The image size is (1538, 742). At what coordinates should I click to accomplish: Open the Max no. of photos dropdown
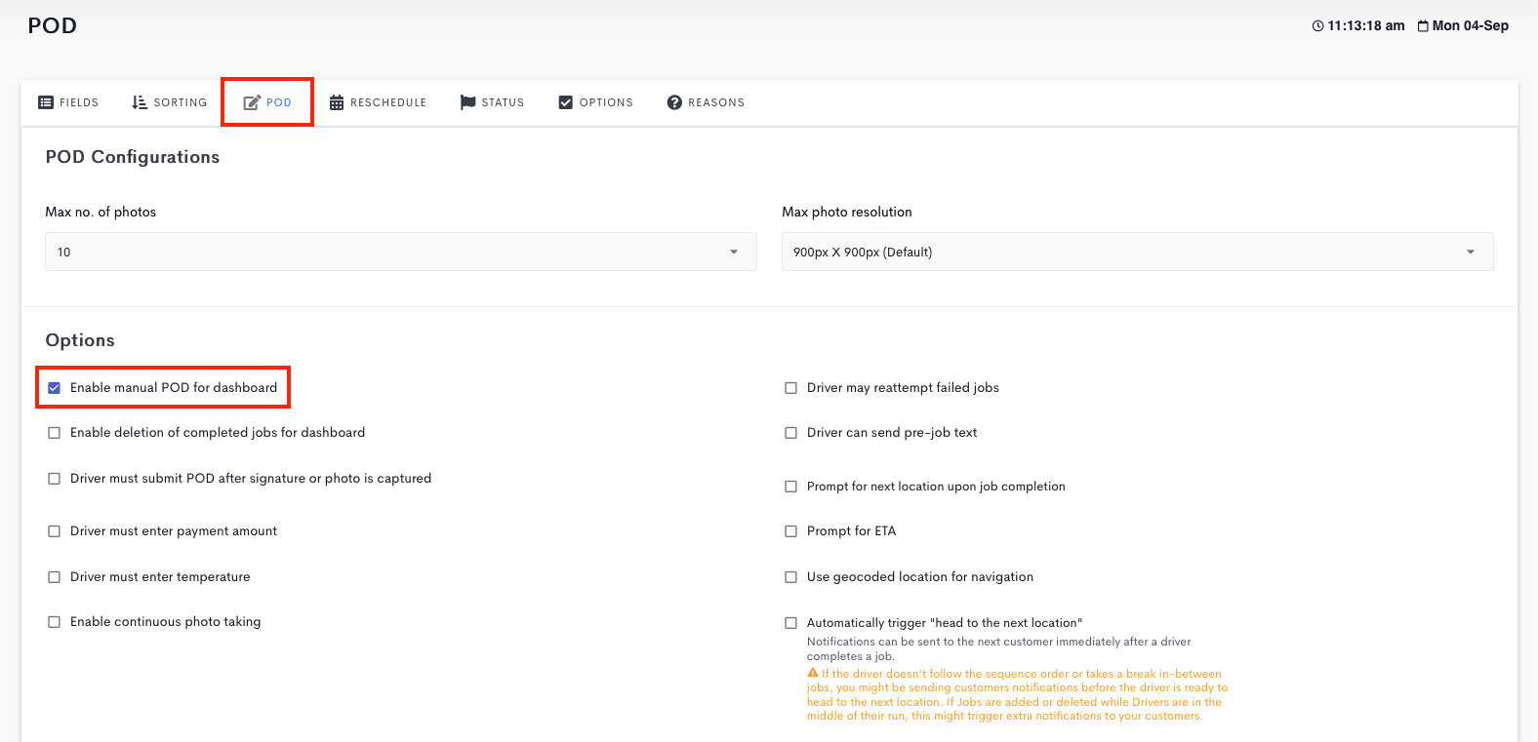click(x=401, y=252)
